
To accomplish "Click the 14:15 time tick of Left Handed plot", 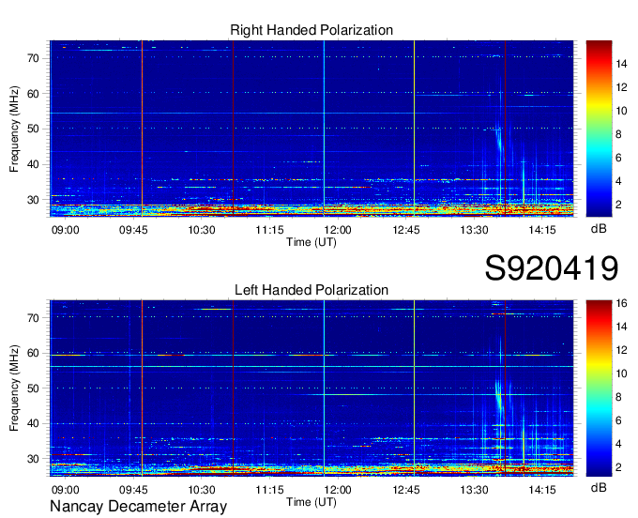I will pos(542,490).
